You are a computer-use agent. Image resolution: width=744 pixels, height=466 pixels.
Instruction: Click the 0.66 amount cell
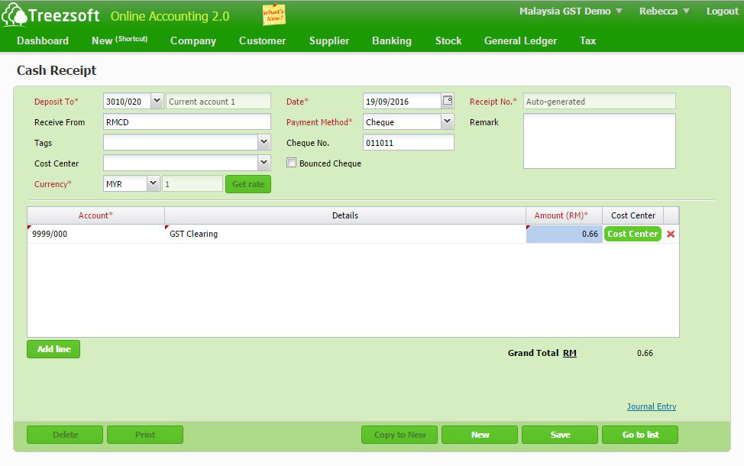pos(564,234)
